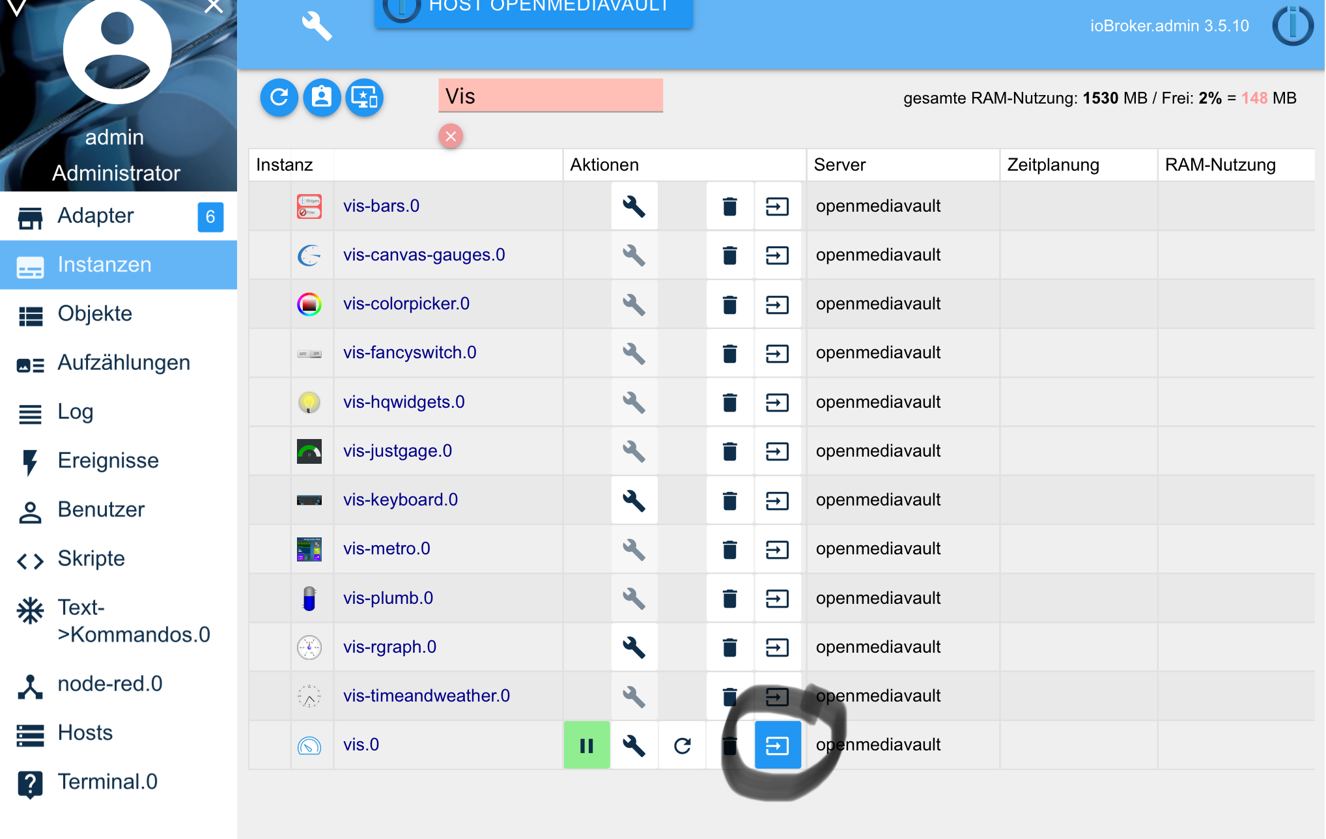Open the Log page
This screenshot has width=1326, height=839.
click(76, 412)
